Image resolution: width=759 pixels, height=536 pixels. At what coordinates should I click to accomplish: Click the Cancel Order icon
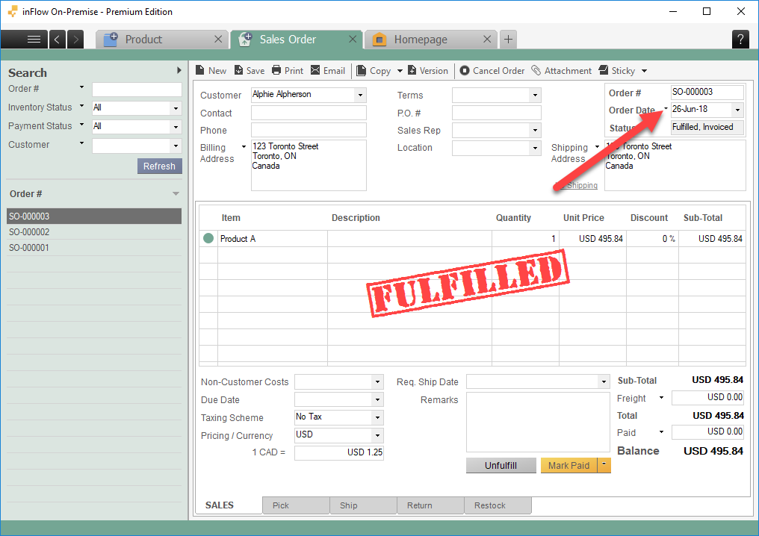(465, 71)
